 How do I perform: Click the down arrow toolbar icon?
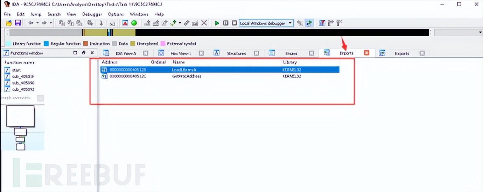[x=101, y=23]
